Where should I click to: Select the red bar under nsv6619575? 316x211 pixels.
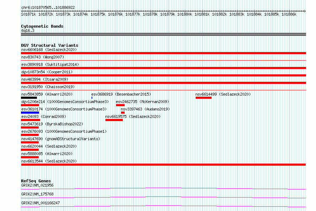point(114,120)
